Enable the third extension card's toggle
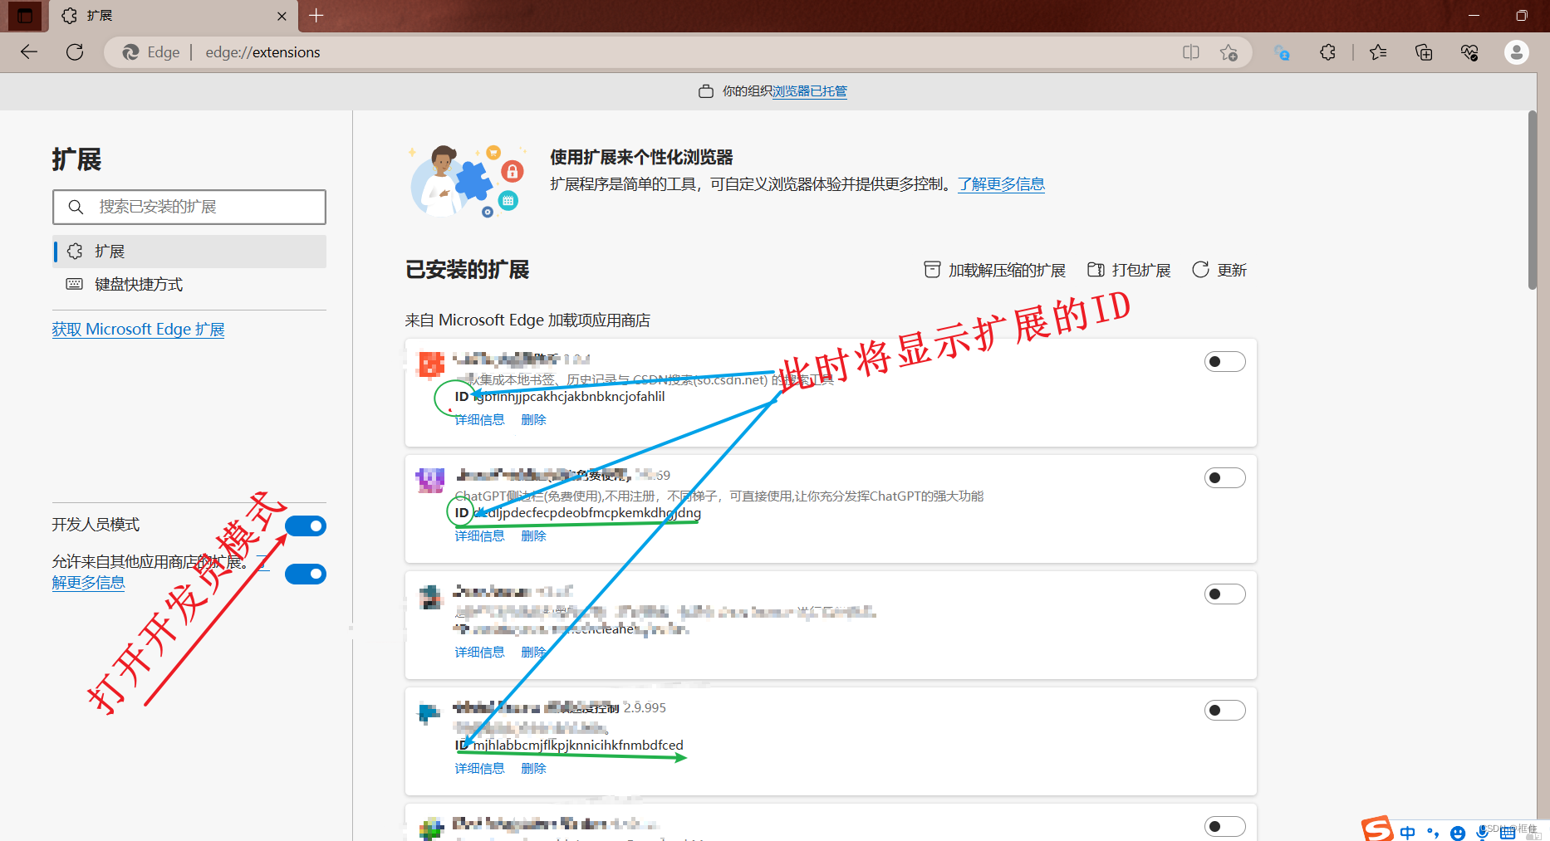Screen dimensions: 1550x841 click(x=1225, y=594)
